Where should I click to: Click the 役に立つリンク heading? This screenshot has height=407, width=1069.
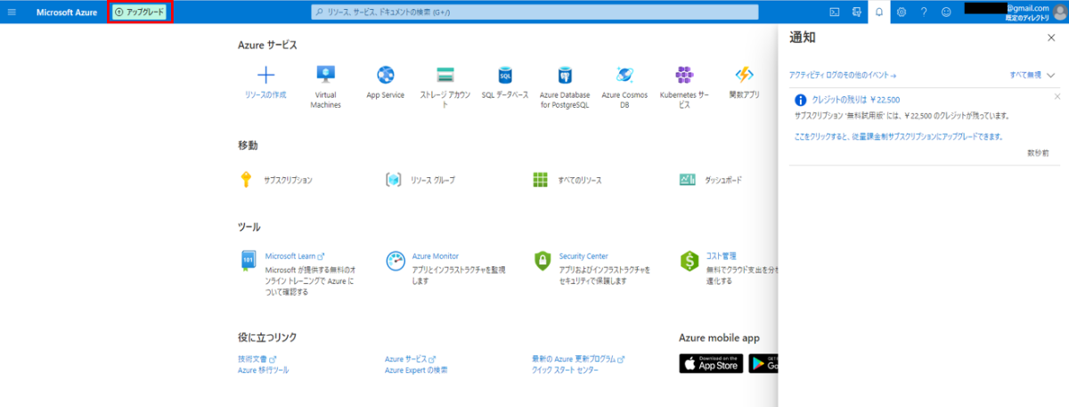tap(267, 338)
